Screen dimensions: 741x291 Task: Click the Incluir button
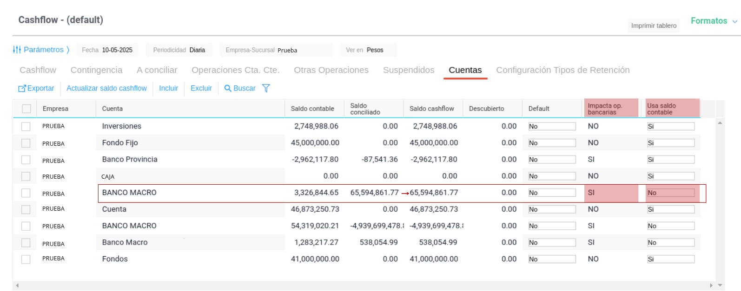[x=168, y=88]
